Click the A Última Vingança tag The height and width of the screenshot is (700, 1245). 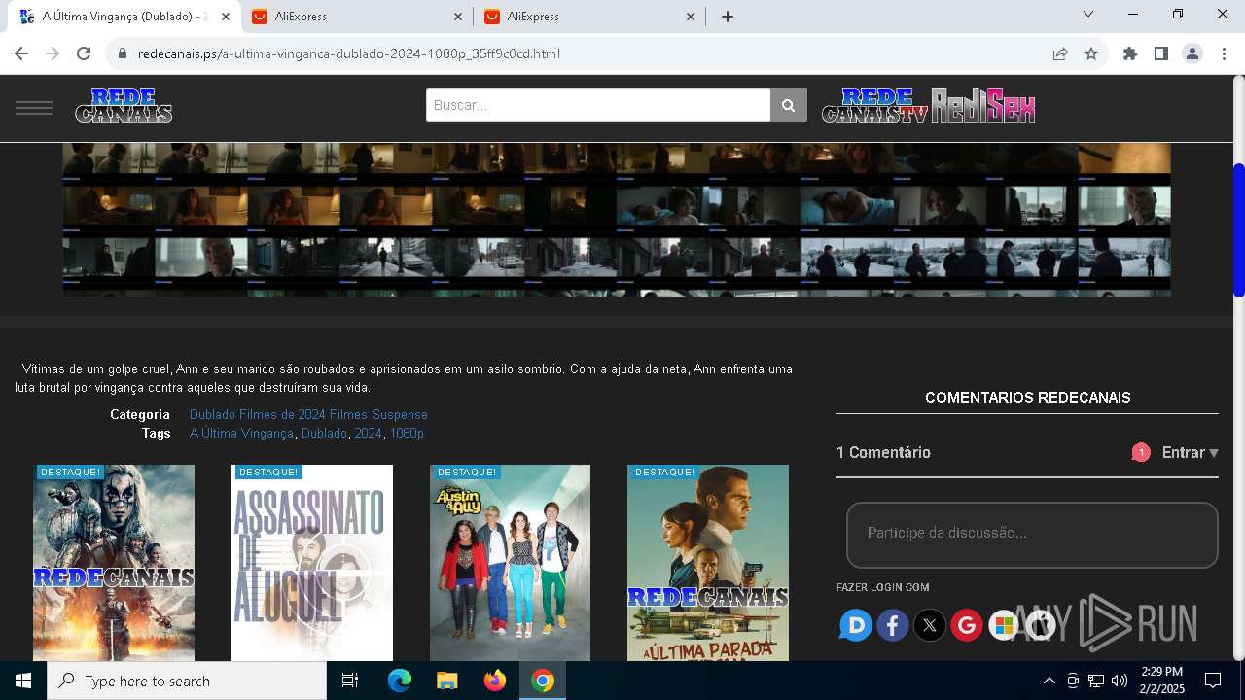(241, 434)
